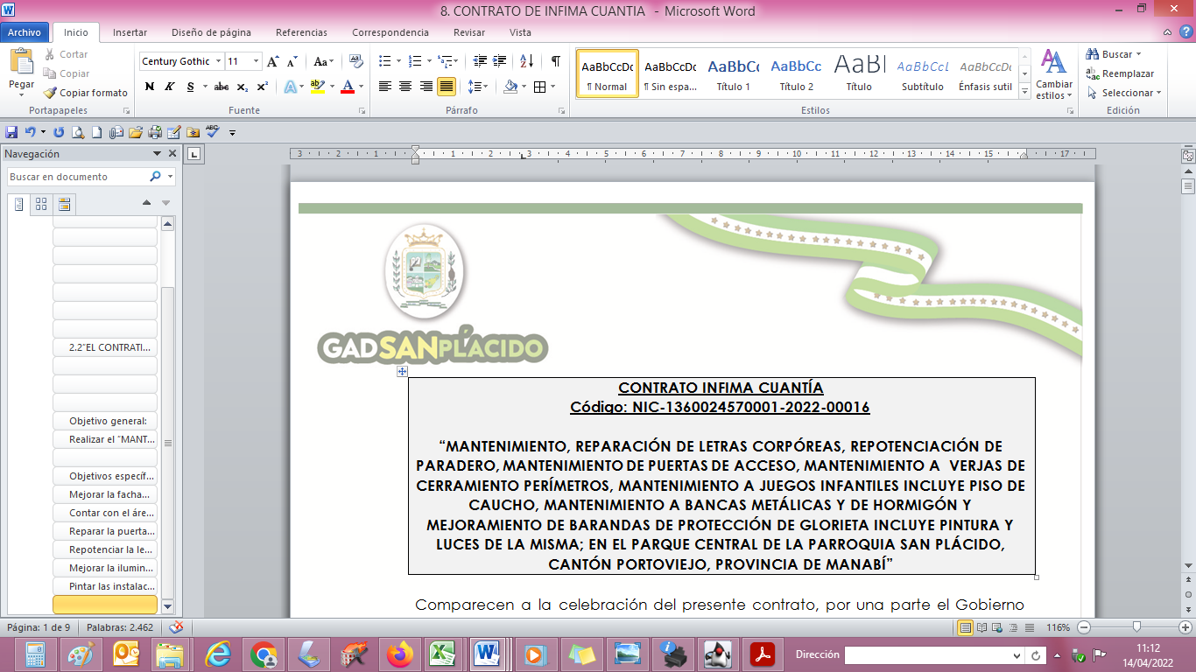The width and height of the screenshot is (1196, 672).
Task: Expand the Seleccionar dropdown in Edición
Action: (x=1125, y=93)
